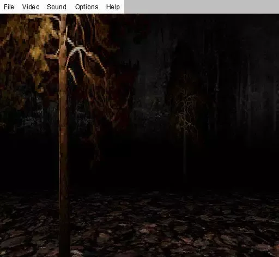Open the File menu
The image size is (279, 257).
tap(9, 7)
